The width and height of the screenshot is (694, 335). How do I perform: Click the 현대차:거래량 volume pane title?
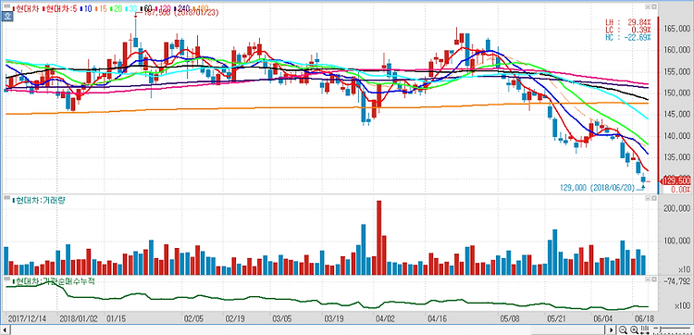pyautogui.click(x=39, y=201)
